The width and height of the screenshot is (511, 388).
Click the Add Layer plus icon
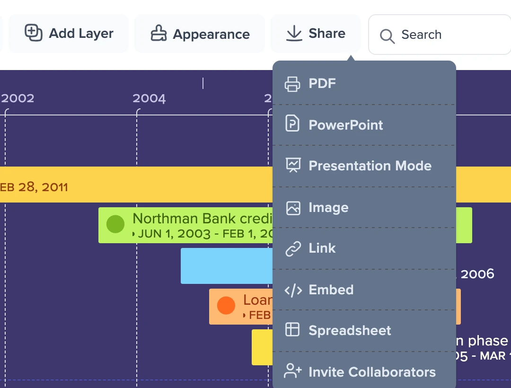coord(34,33)
